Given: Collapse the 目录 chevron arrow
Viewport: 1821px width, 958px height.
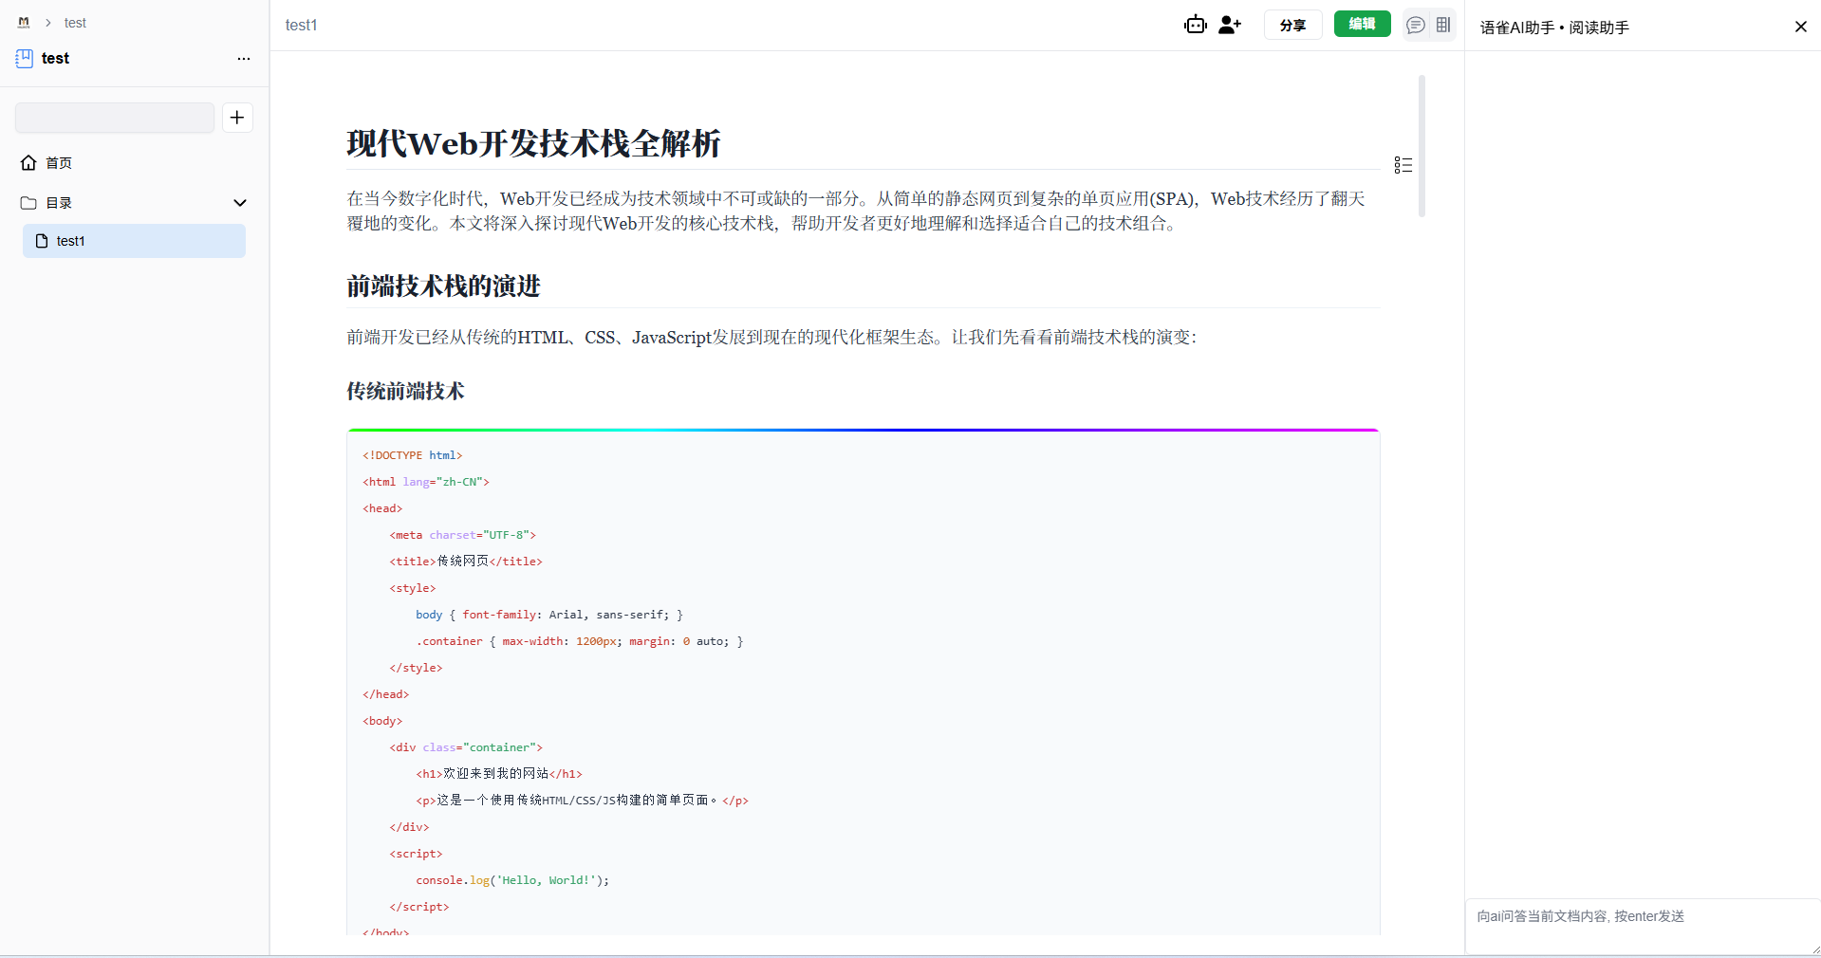Looking at the screenshot, I should (x=240, y=203).
